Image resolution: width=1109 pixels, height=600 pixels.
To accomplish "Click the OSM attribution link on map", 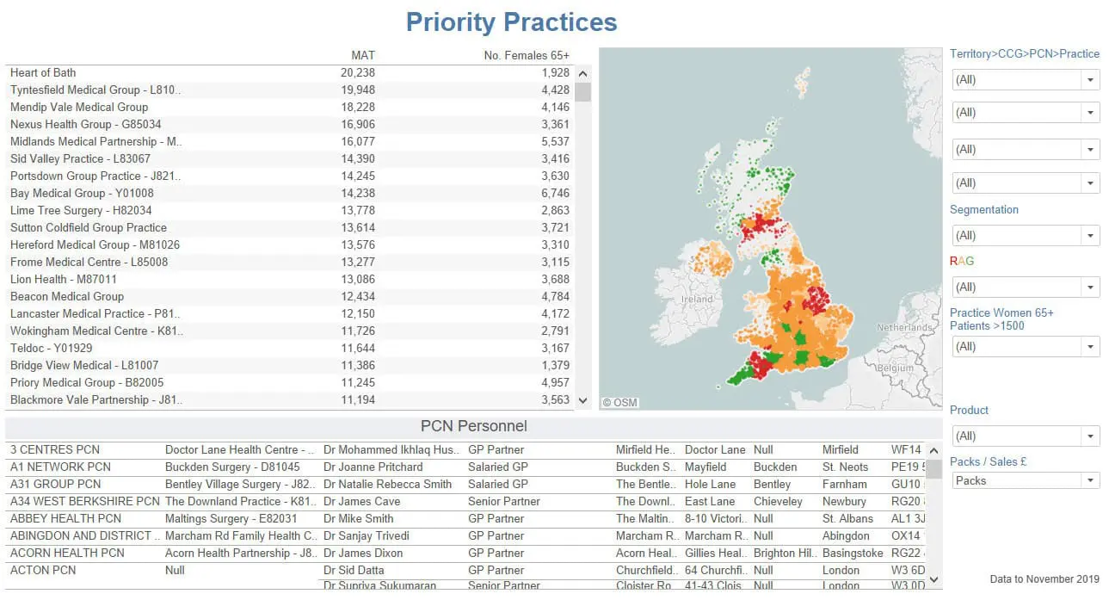I will pyautogui.click(x=619, y=402).
